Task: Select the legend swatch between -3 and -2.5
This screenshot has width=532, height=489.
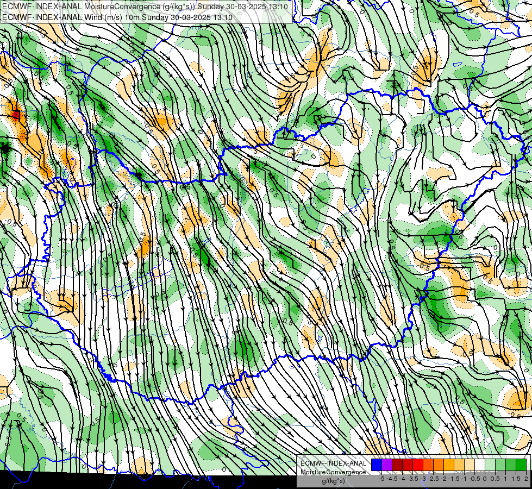Action: point(428,465)
